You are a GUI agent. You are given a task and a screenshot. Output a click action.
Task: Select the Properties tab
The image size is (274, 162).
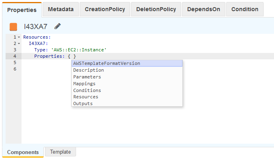22,10
